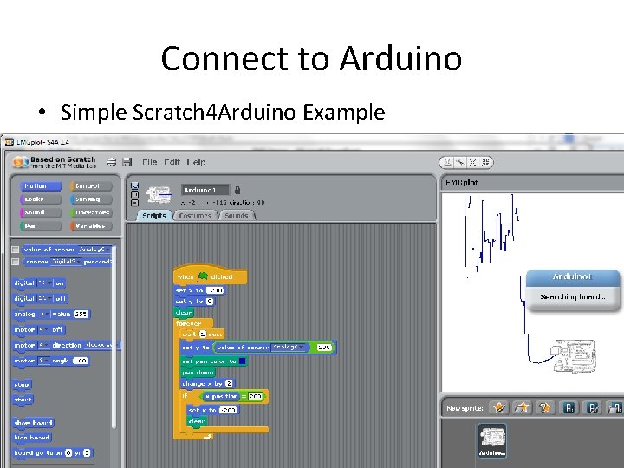Select the shrink sprite tool

click(x=484, y=162)
